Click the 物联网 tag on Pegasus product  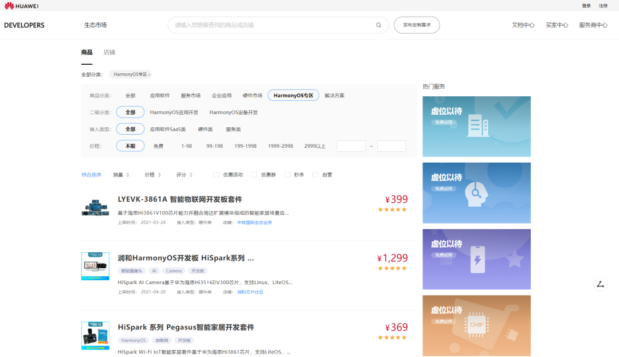[162, 340]
